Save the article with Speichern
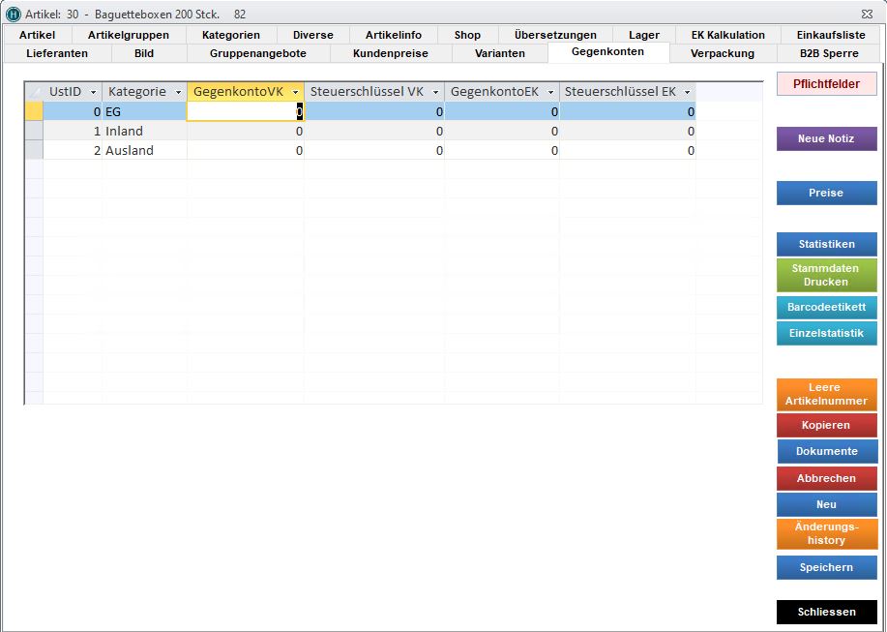 [x=826, y=567]
